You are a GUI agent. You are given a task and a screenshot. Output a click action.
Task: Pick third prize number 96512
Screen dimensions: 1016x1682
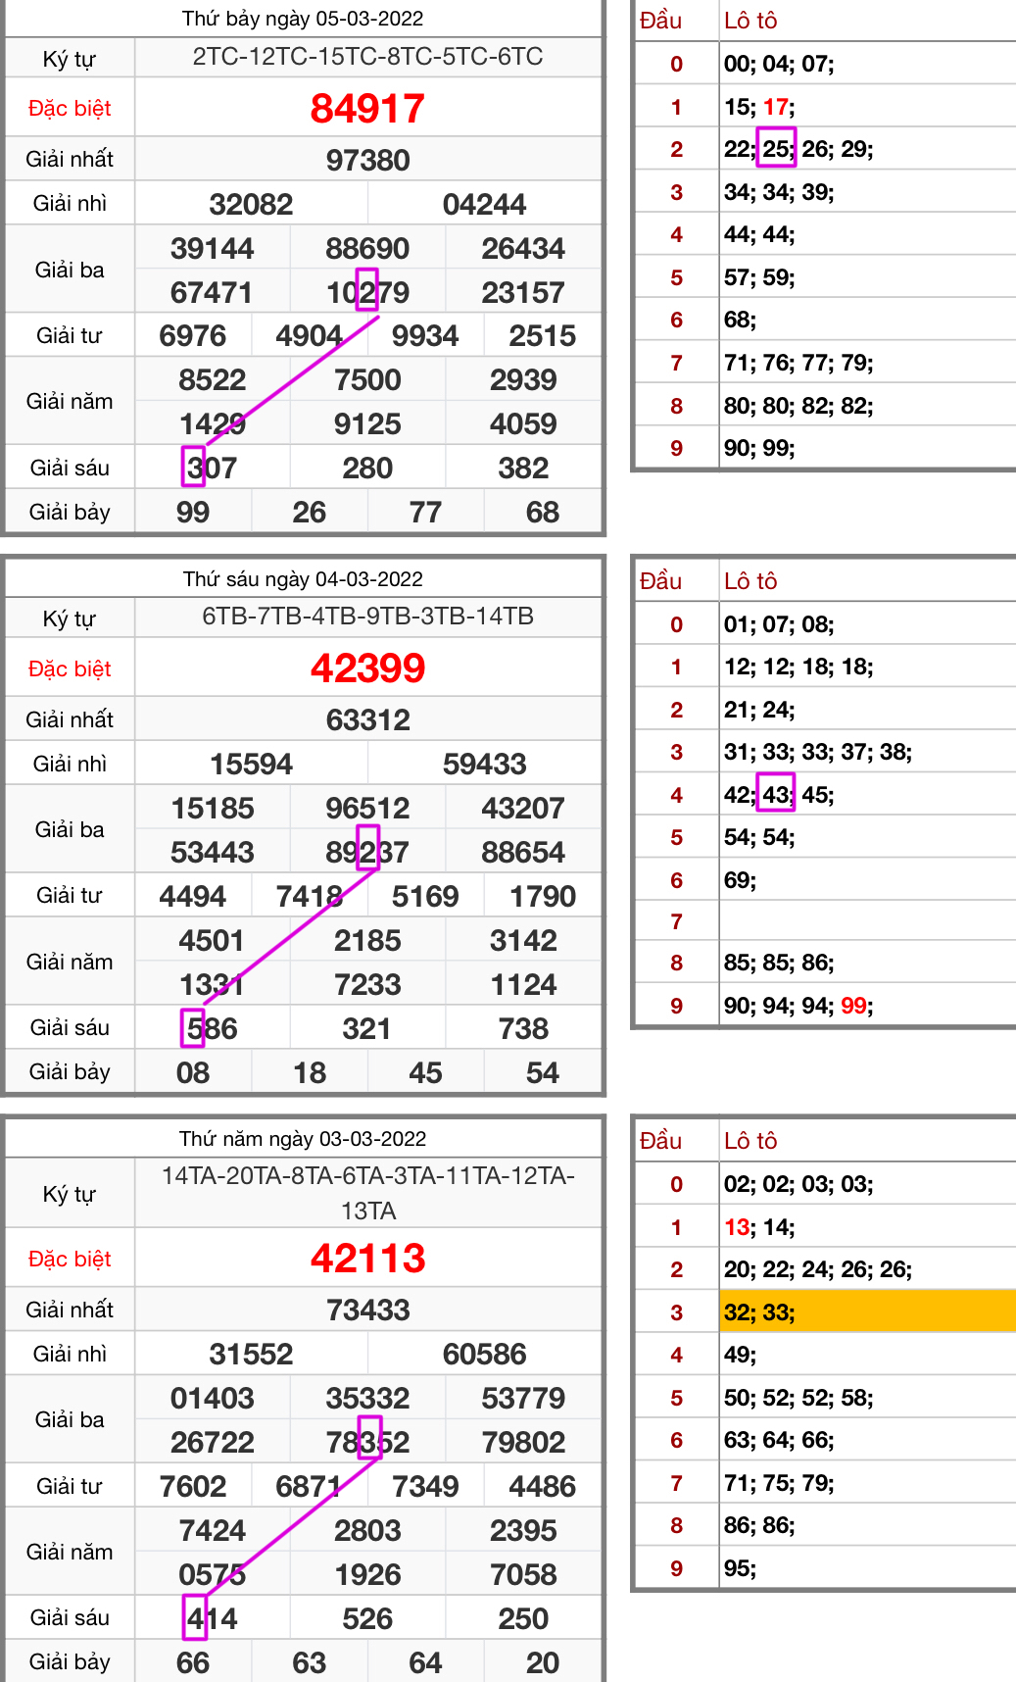coord(367,808)
